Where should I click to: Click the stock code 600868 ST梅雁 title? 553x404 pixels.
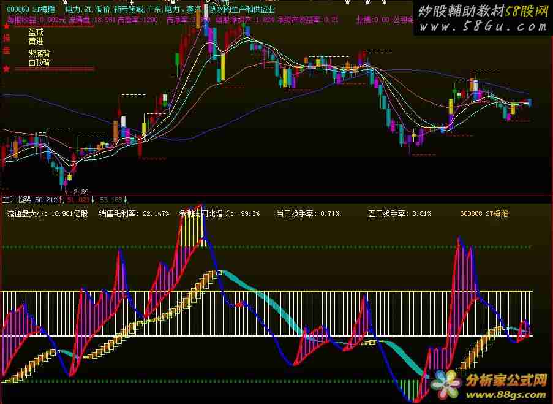31,10
